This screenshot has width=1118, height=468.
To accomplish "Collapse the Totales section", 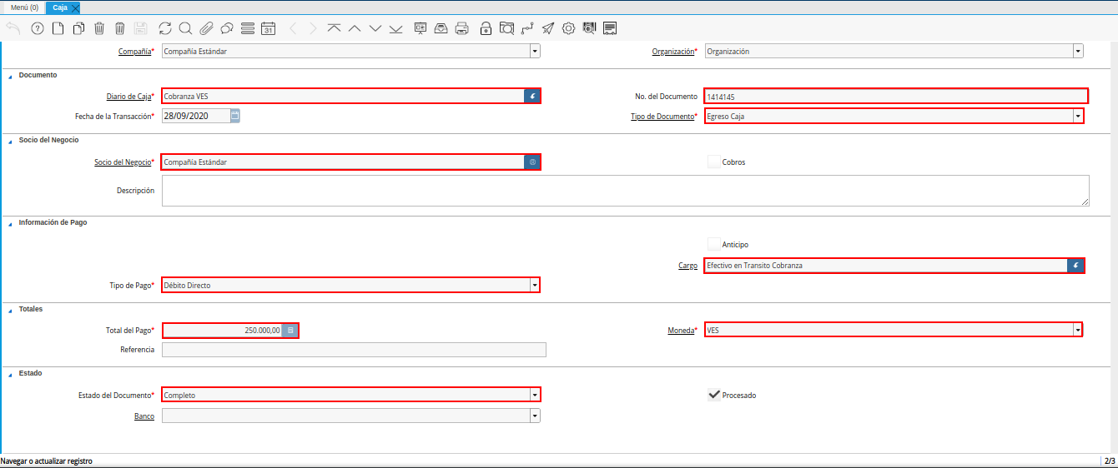I will 10,310.
